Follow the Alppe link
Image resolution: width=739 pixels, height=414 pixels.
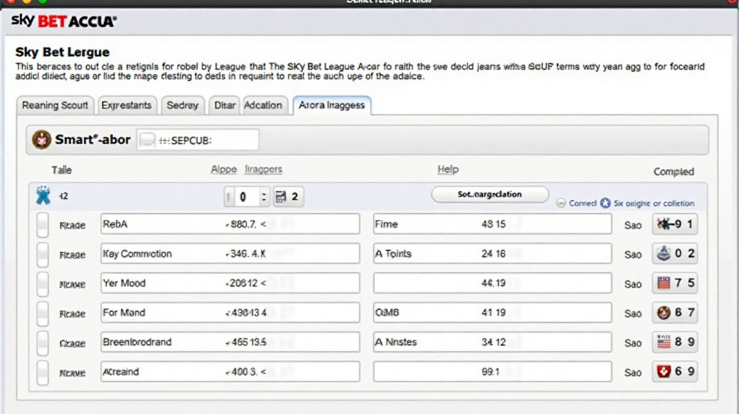pyautogui.click(x=224, y=169)
